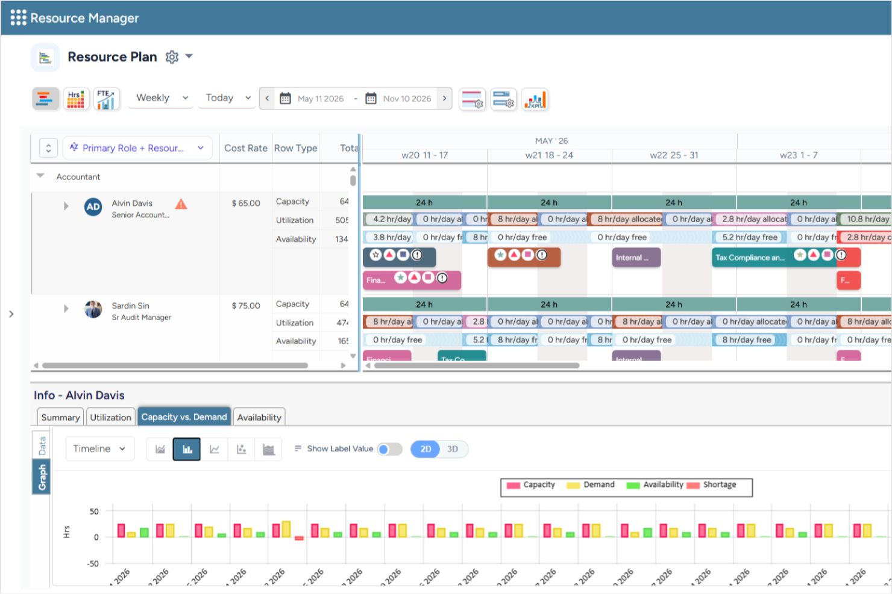Click the alert icon on Alvin's orange-brown booking
The width and height of the screenshot is (892, 594).
(x=542, y=255)
